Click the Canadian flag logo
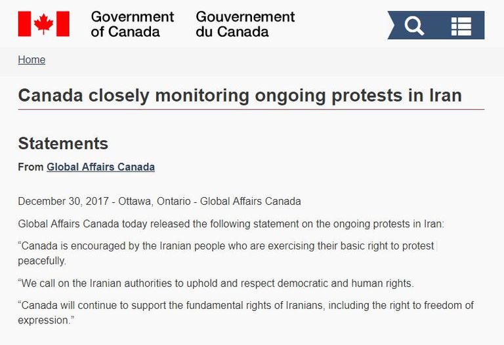Viewport: 504px width, 345px height. (x=43, y=24)
